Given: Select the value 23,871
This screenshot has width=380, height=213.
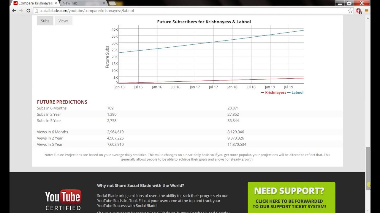Looking at the screenshot, I should pyautogui.click(x=233, y=108).
